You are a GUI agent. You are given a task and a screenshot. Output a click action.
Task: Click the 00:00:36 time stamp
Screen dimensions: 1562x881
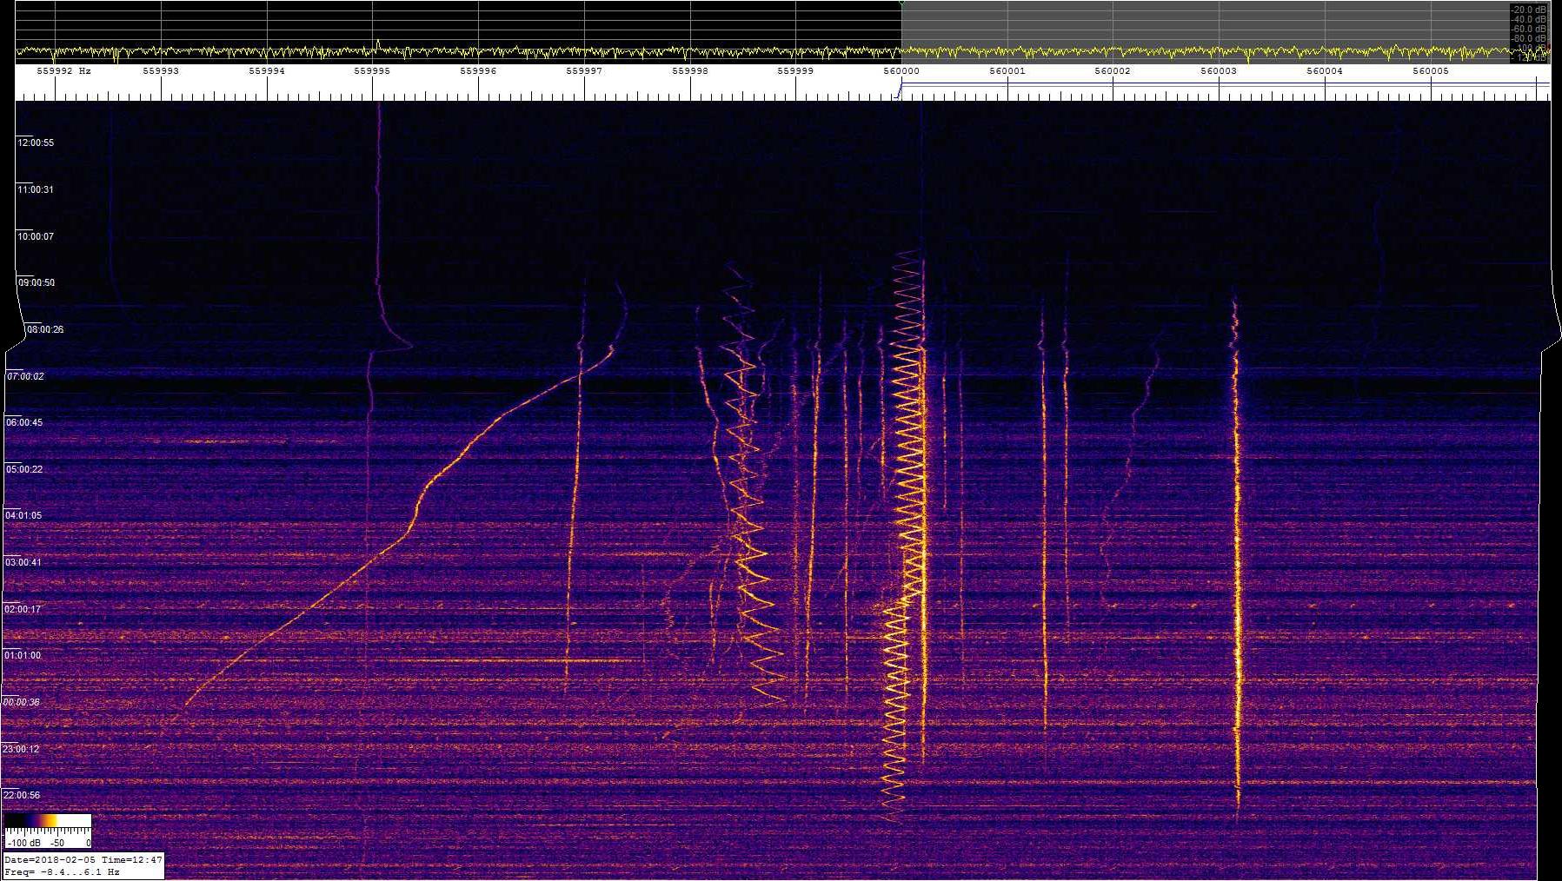point(21,702)
